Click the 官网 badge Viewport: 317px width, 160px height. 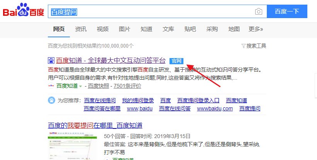(x=176, y=61)
